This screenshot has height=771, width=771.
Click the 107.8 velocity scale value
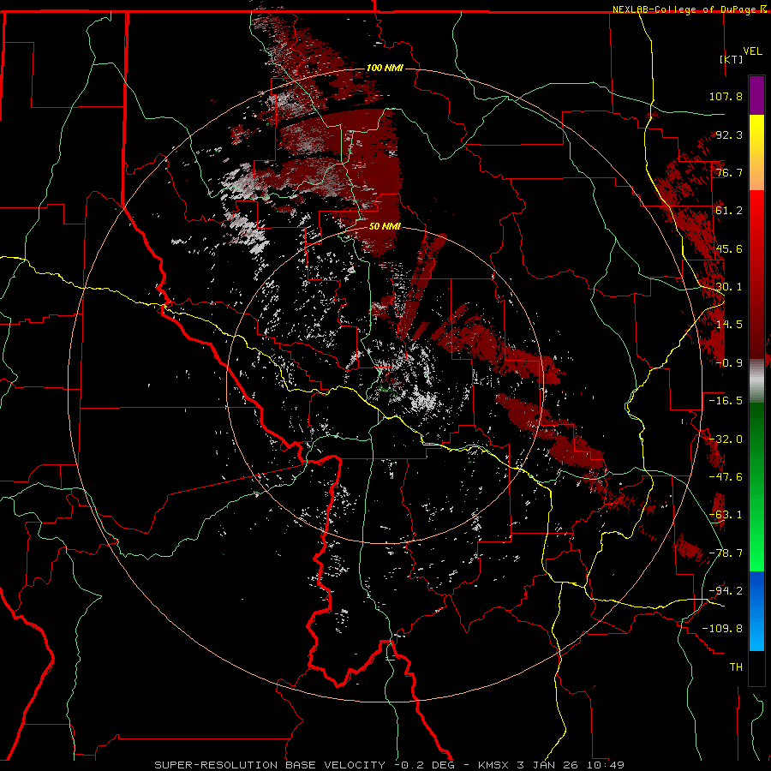726,96
